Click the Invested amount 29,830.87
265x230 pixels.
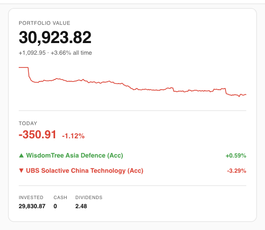coord(32,206)
